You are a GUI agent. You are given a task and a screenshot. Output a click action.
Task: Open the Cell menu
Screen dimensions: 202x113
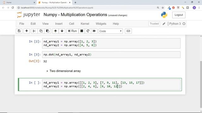tap(72, 24)
